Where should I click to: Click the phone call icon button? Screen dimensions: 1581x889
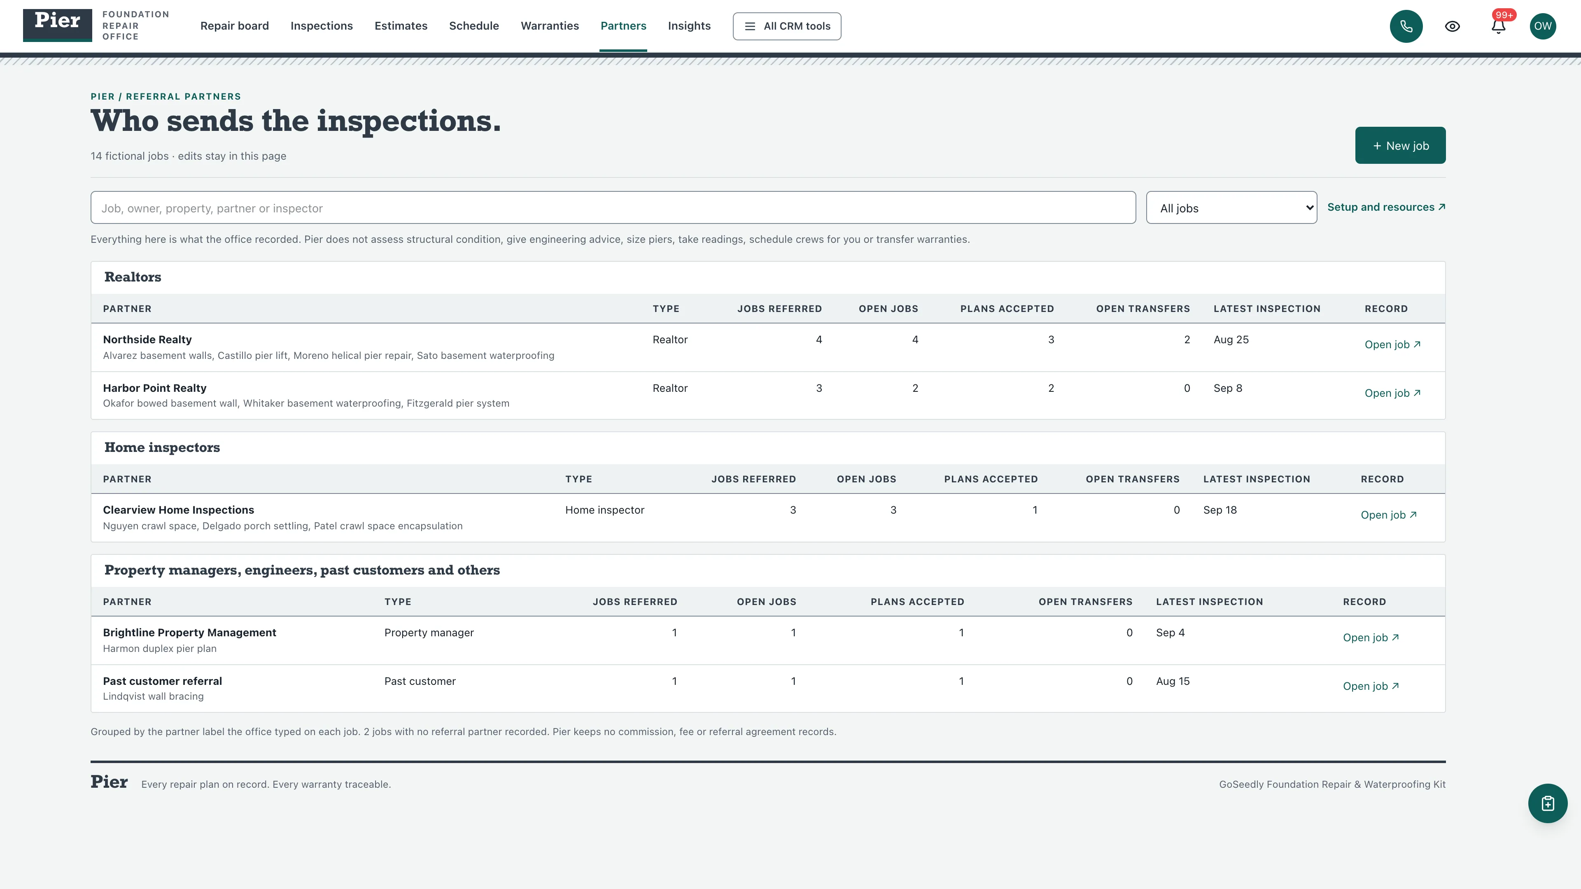coord(1406,26)
